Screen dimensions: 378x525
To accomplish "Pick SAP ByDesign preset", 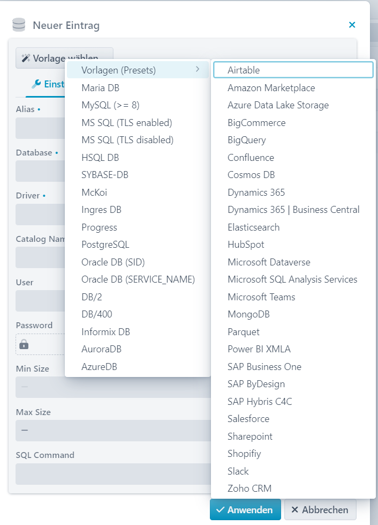I will tap(293, 384).
